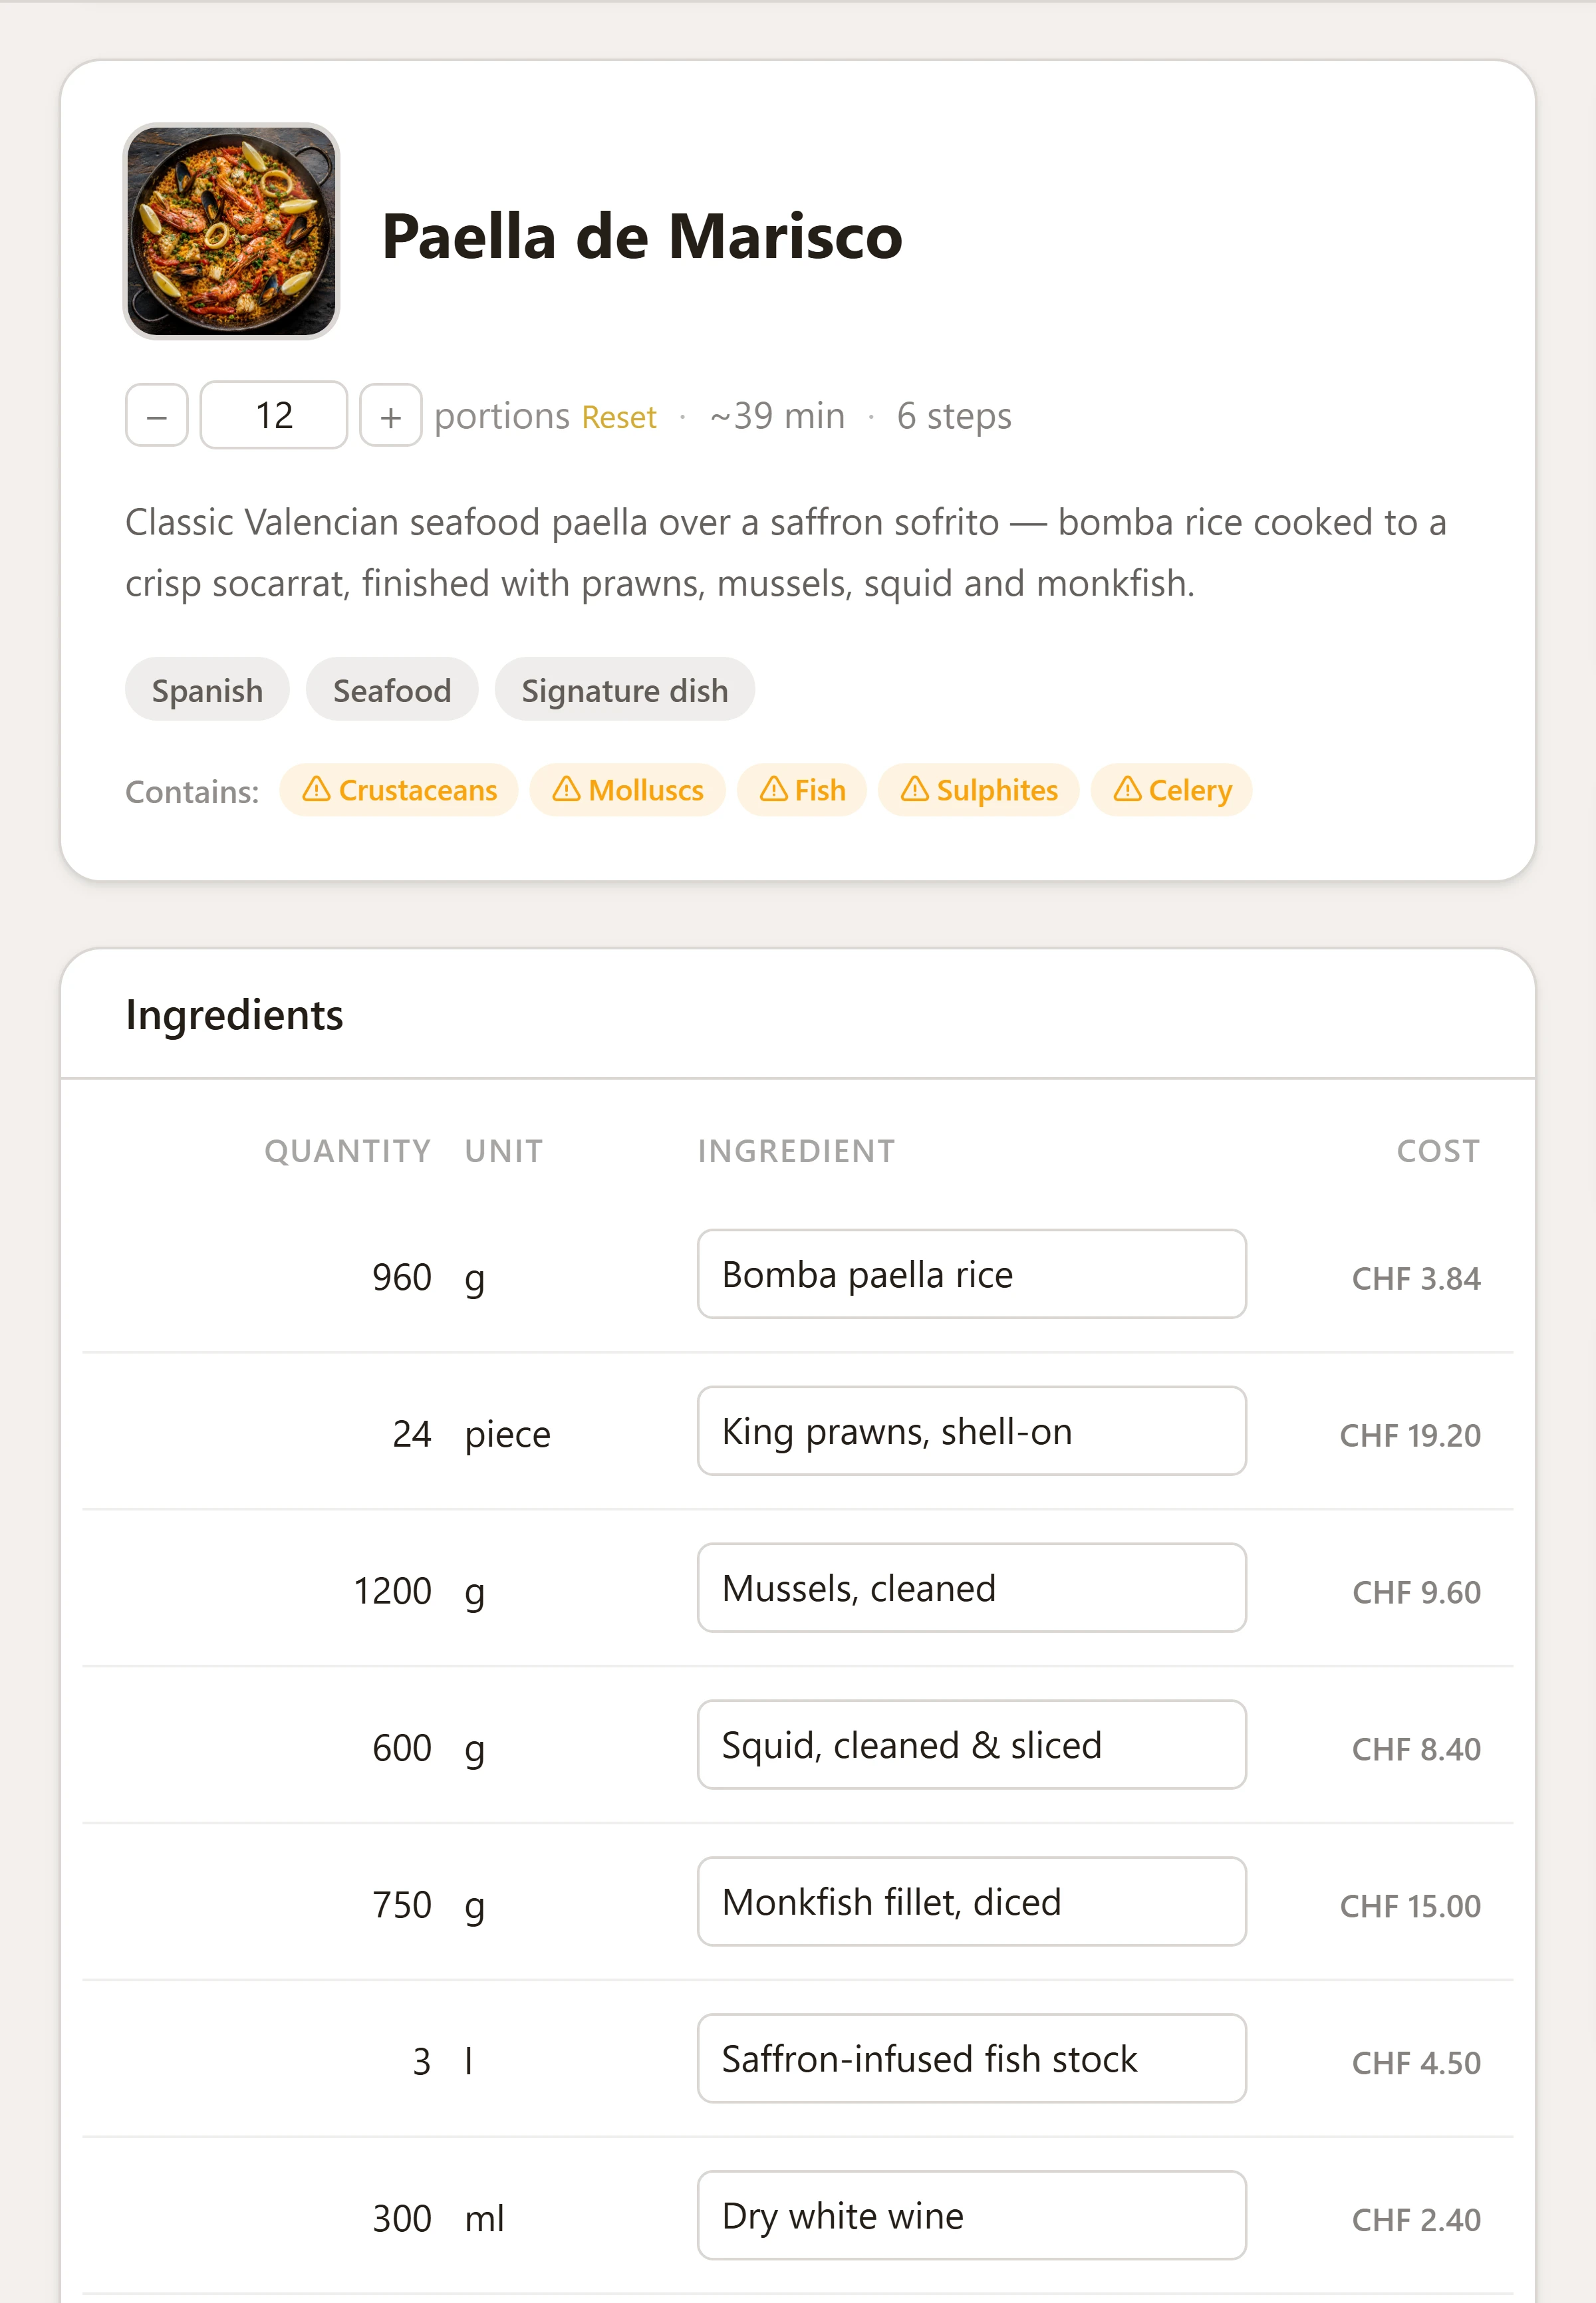Edit the Dry white wine ingredient field

972,2216
